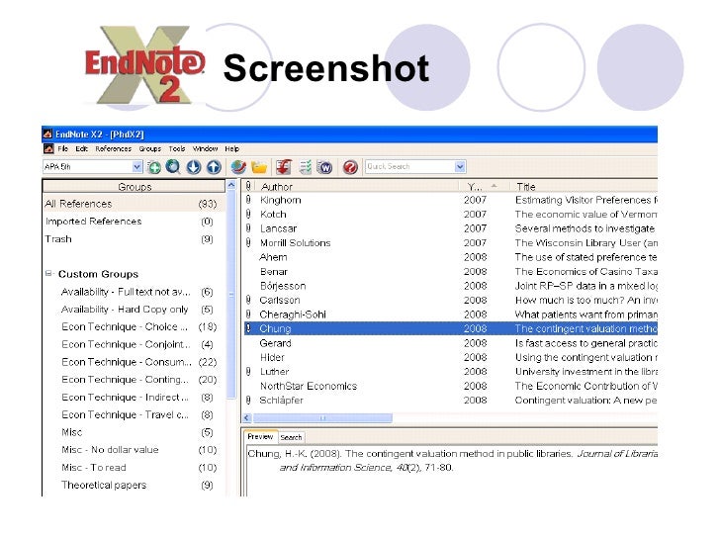The image size is (720, 540).
Task: Click the Import down-arrow icon
Action: [x=194, y=167]
